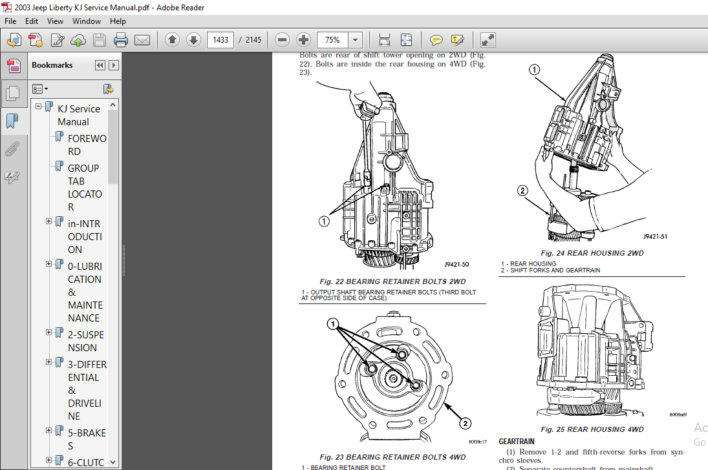Open the Edit menu
708x470 pixels.
[x=32, y=21]
